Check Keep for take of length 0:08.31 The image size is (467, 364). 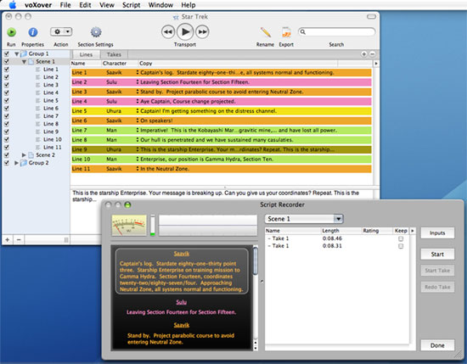(x=401, y=246)
